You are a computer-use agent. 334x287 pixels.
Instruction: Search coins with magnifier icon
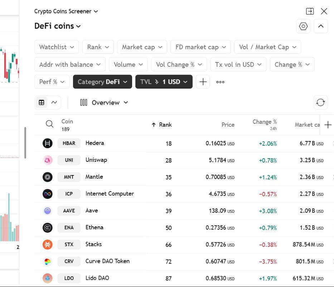49,124
